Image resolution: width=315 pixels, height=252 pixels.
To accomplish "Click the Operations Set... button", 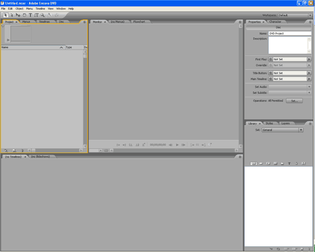I will click(295, 101).
